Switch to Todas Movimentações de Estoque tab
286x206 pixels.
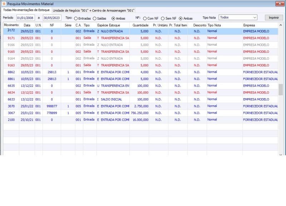pyautogui.click(x=26, y=10)
